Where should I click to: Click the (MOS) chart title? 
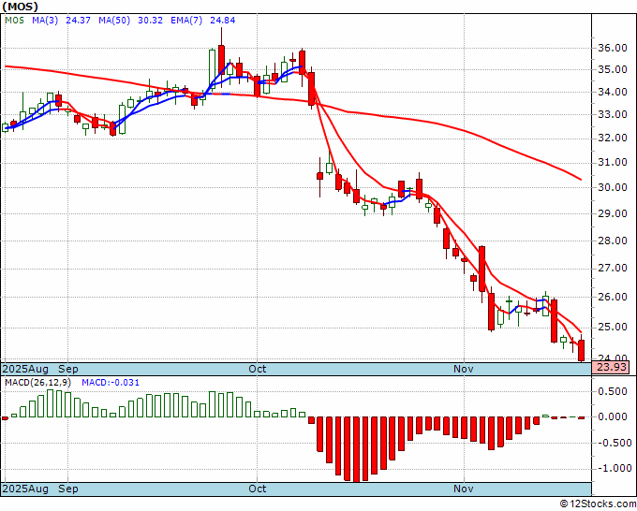point(20,7)
